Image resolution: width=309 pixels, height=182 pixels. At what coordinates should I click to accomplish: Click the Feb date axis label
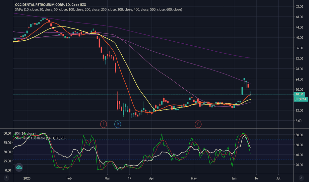coord(69,178)
